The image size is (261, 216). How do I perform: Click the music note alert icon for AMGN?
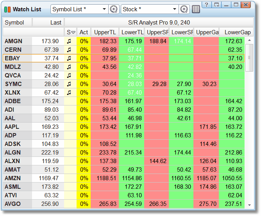pos(69,41)
